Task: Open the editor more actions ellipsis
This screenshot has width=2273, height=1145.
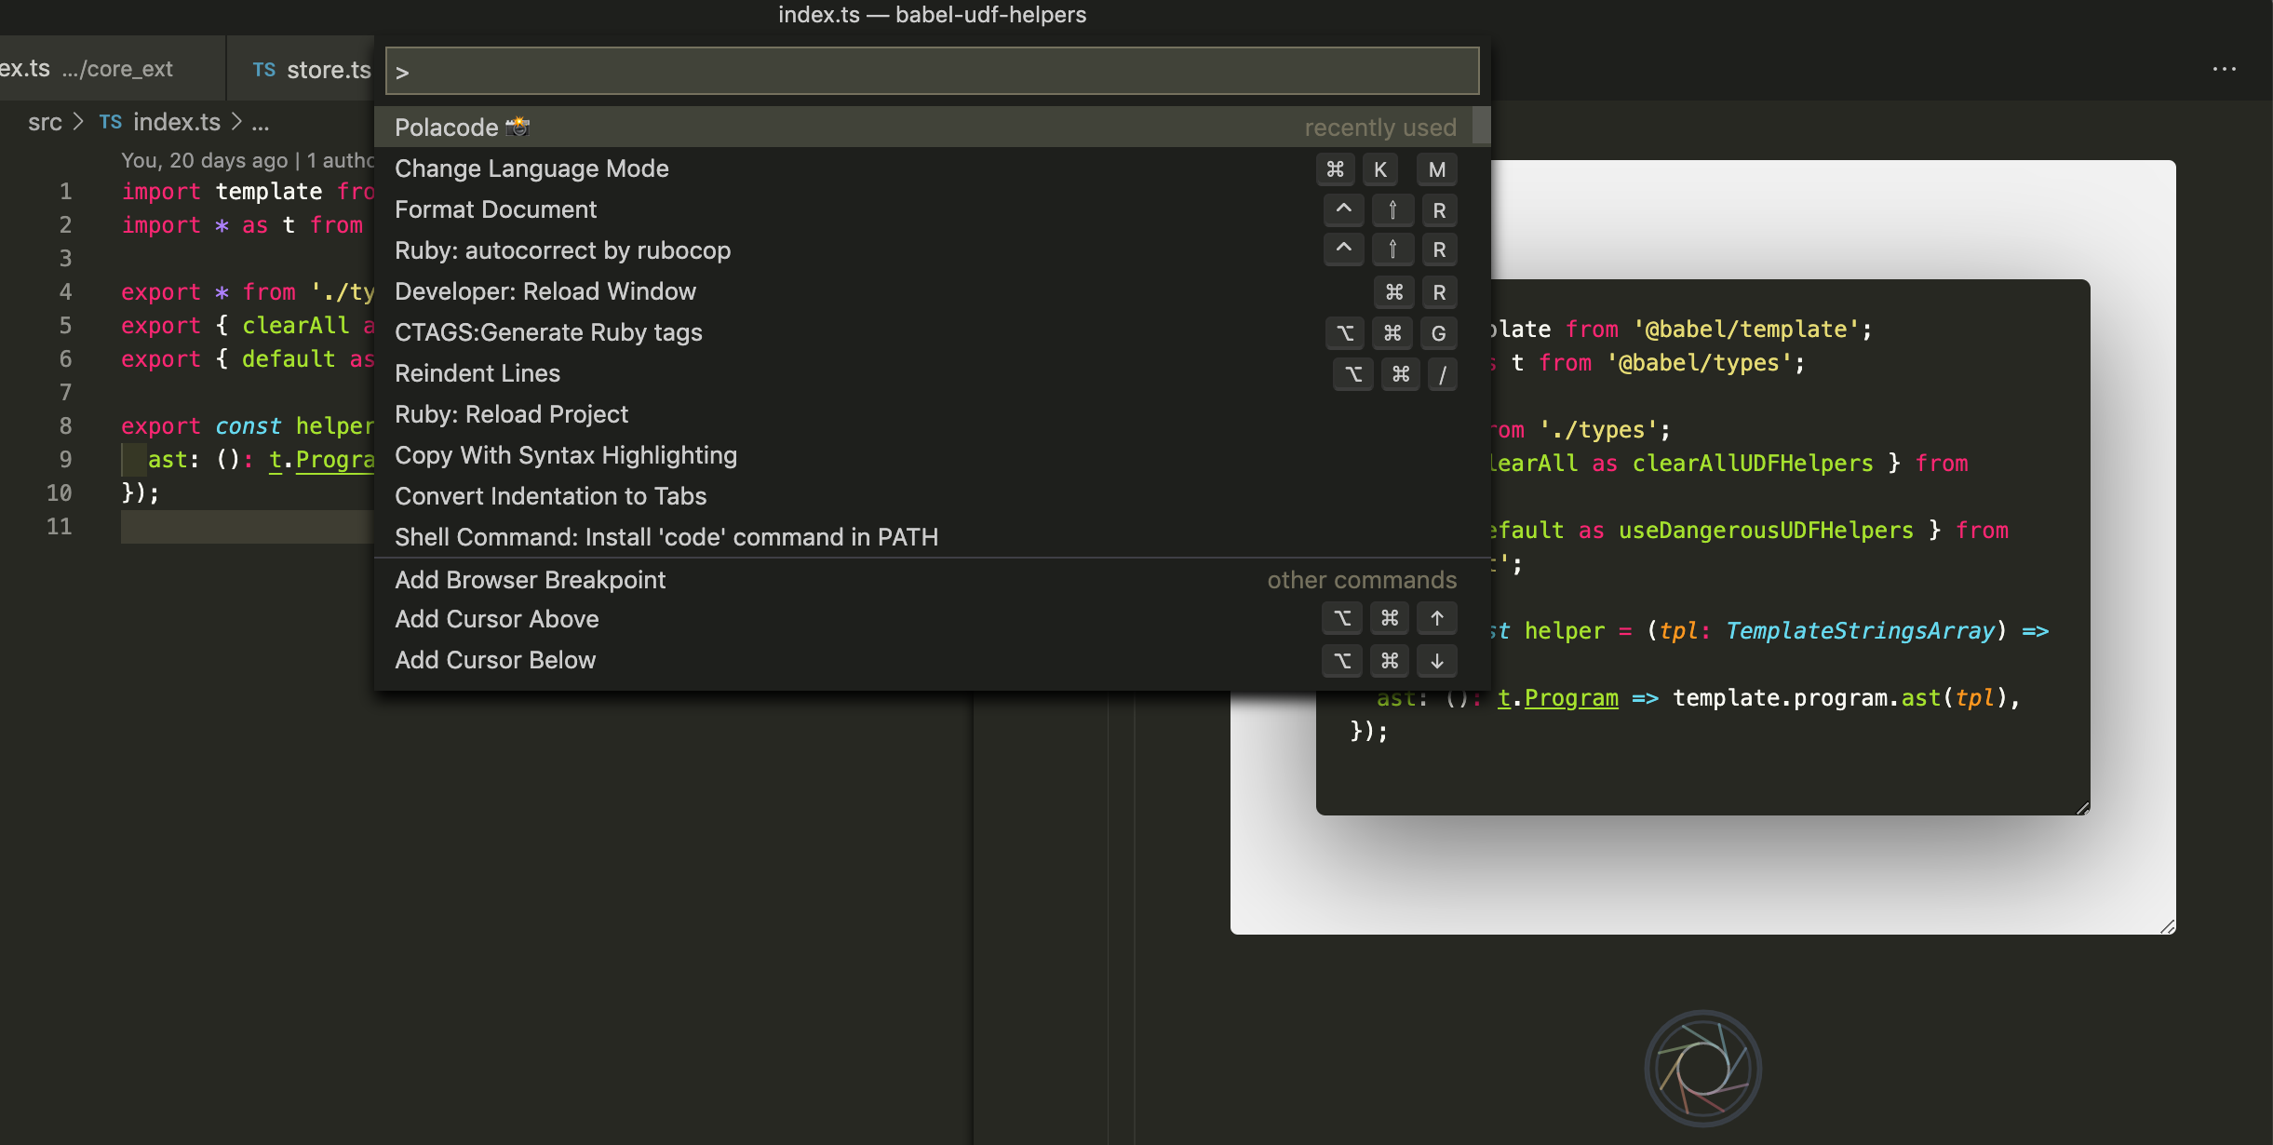Action: [x=2224, y=69]
